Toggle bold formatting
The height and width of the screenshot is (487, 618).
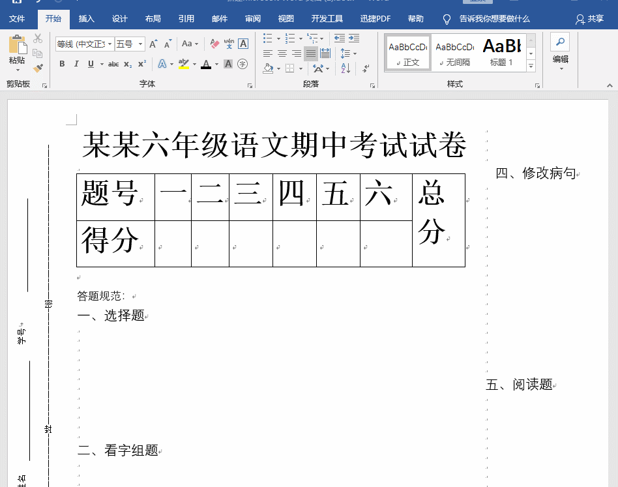point(62,64)
